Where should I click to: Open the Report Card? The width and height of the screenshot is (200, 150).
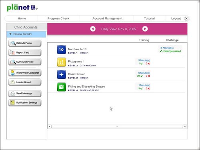tap(25, 52)
